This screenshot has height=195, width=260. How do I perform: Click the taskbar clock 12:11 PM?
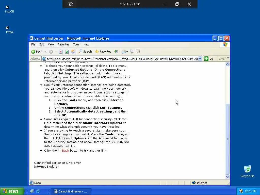(250, 191)
